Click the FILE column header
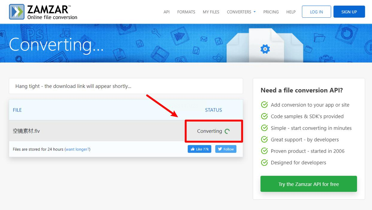The image size is (372, 210). [17, 110]
